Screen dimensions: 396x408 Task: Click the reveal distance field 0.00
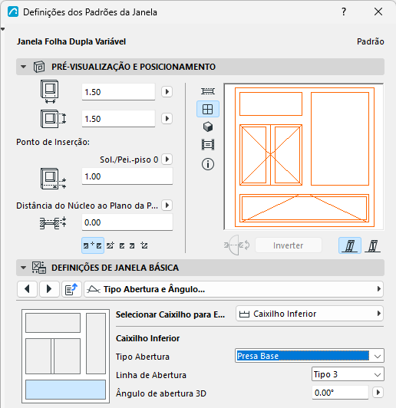tap(127, 222)
